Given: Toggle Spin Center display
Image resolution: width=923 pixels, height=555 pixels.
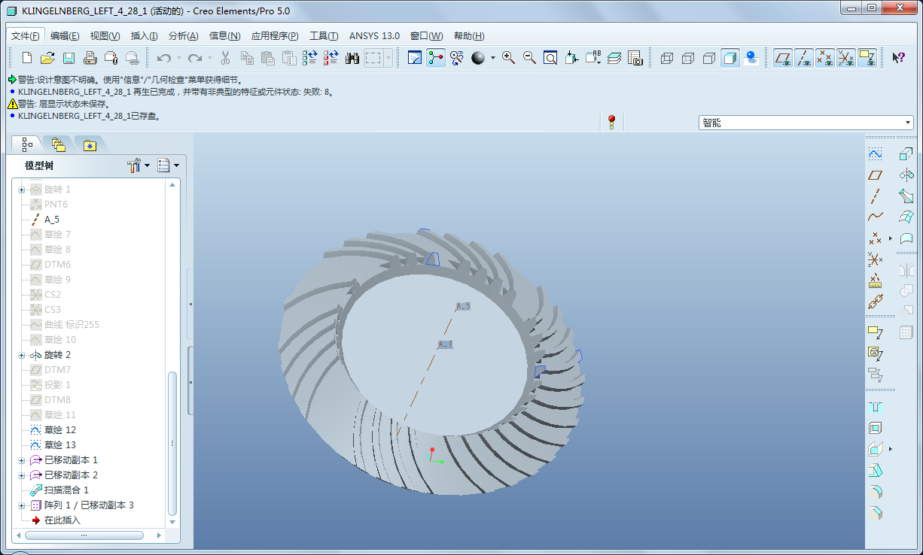Looking at the screenshot, I should (x=436, y=58).
